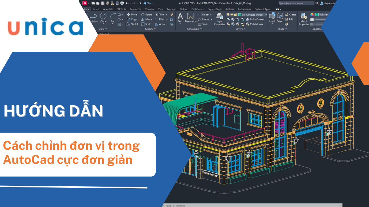Click the Undo arrow icon
This screenshot has width=369, height=207.
tap(127, 3)
